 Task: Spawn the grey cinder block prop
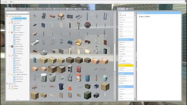tap(70, 69)
